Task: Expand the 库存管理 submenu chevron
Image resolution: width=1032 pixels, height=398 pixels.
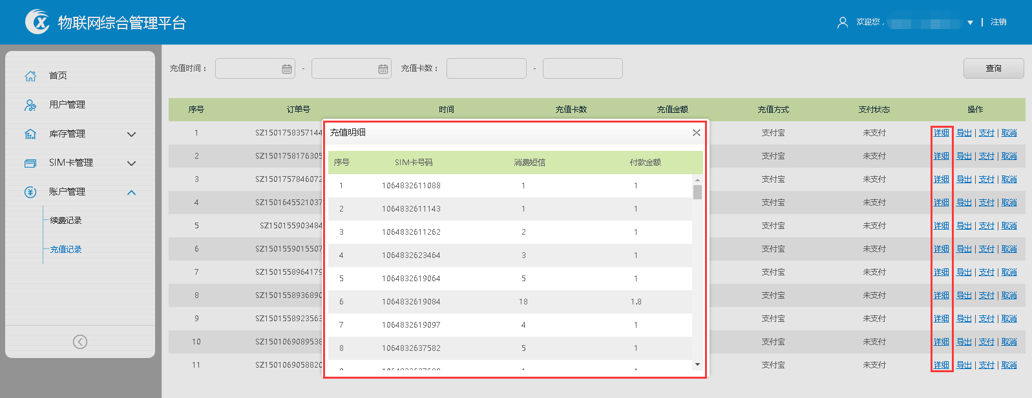Action: pyautogui.click(x=132, y=134)
